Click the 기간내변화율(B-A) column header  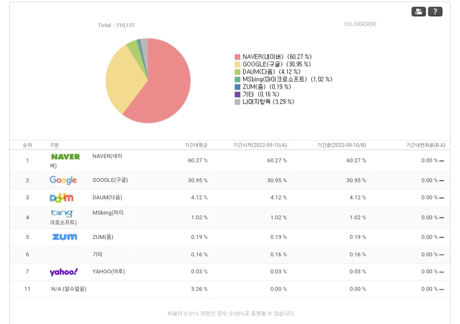click(x=425, y=145)
